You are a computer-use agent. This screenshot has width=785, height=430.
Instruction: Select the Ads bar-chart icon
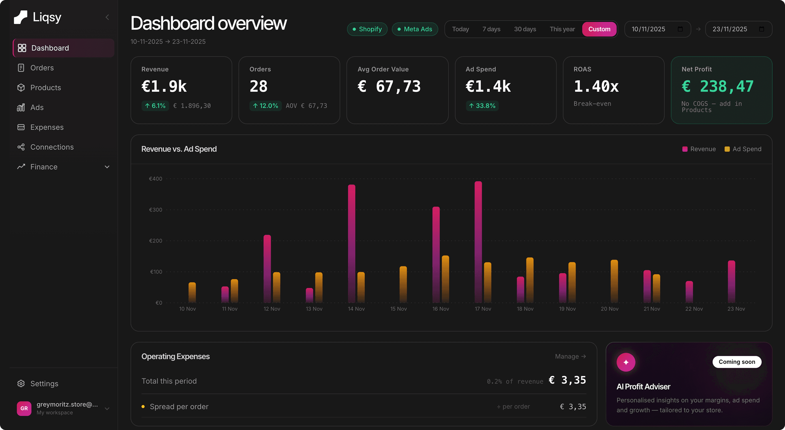click(21, 107)
